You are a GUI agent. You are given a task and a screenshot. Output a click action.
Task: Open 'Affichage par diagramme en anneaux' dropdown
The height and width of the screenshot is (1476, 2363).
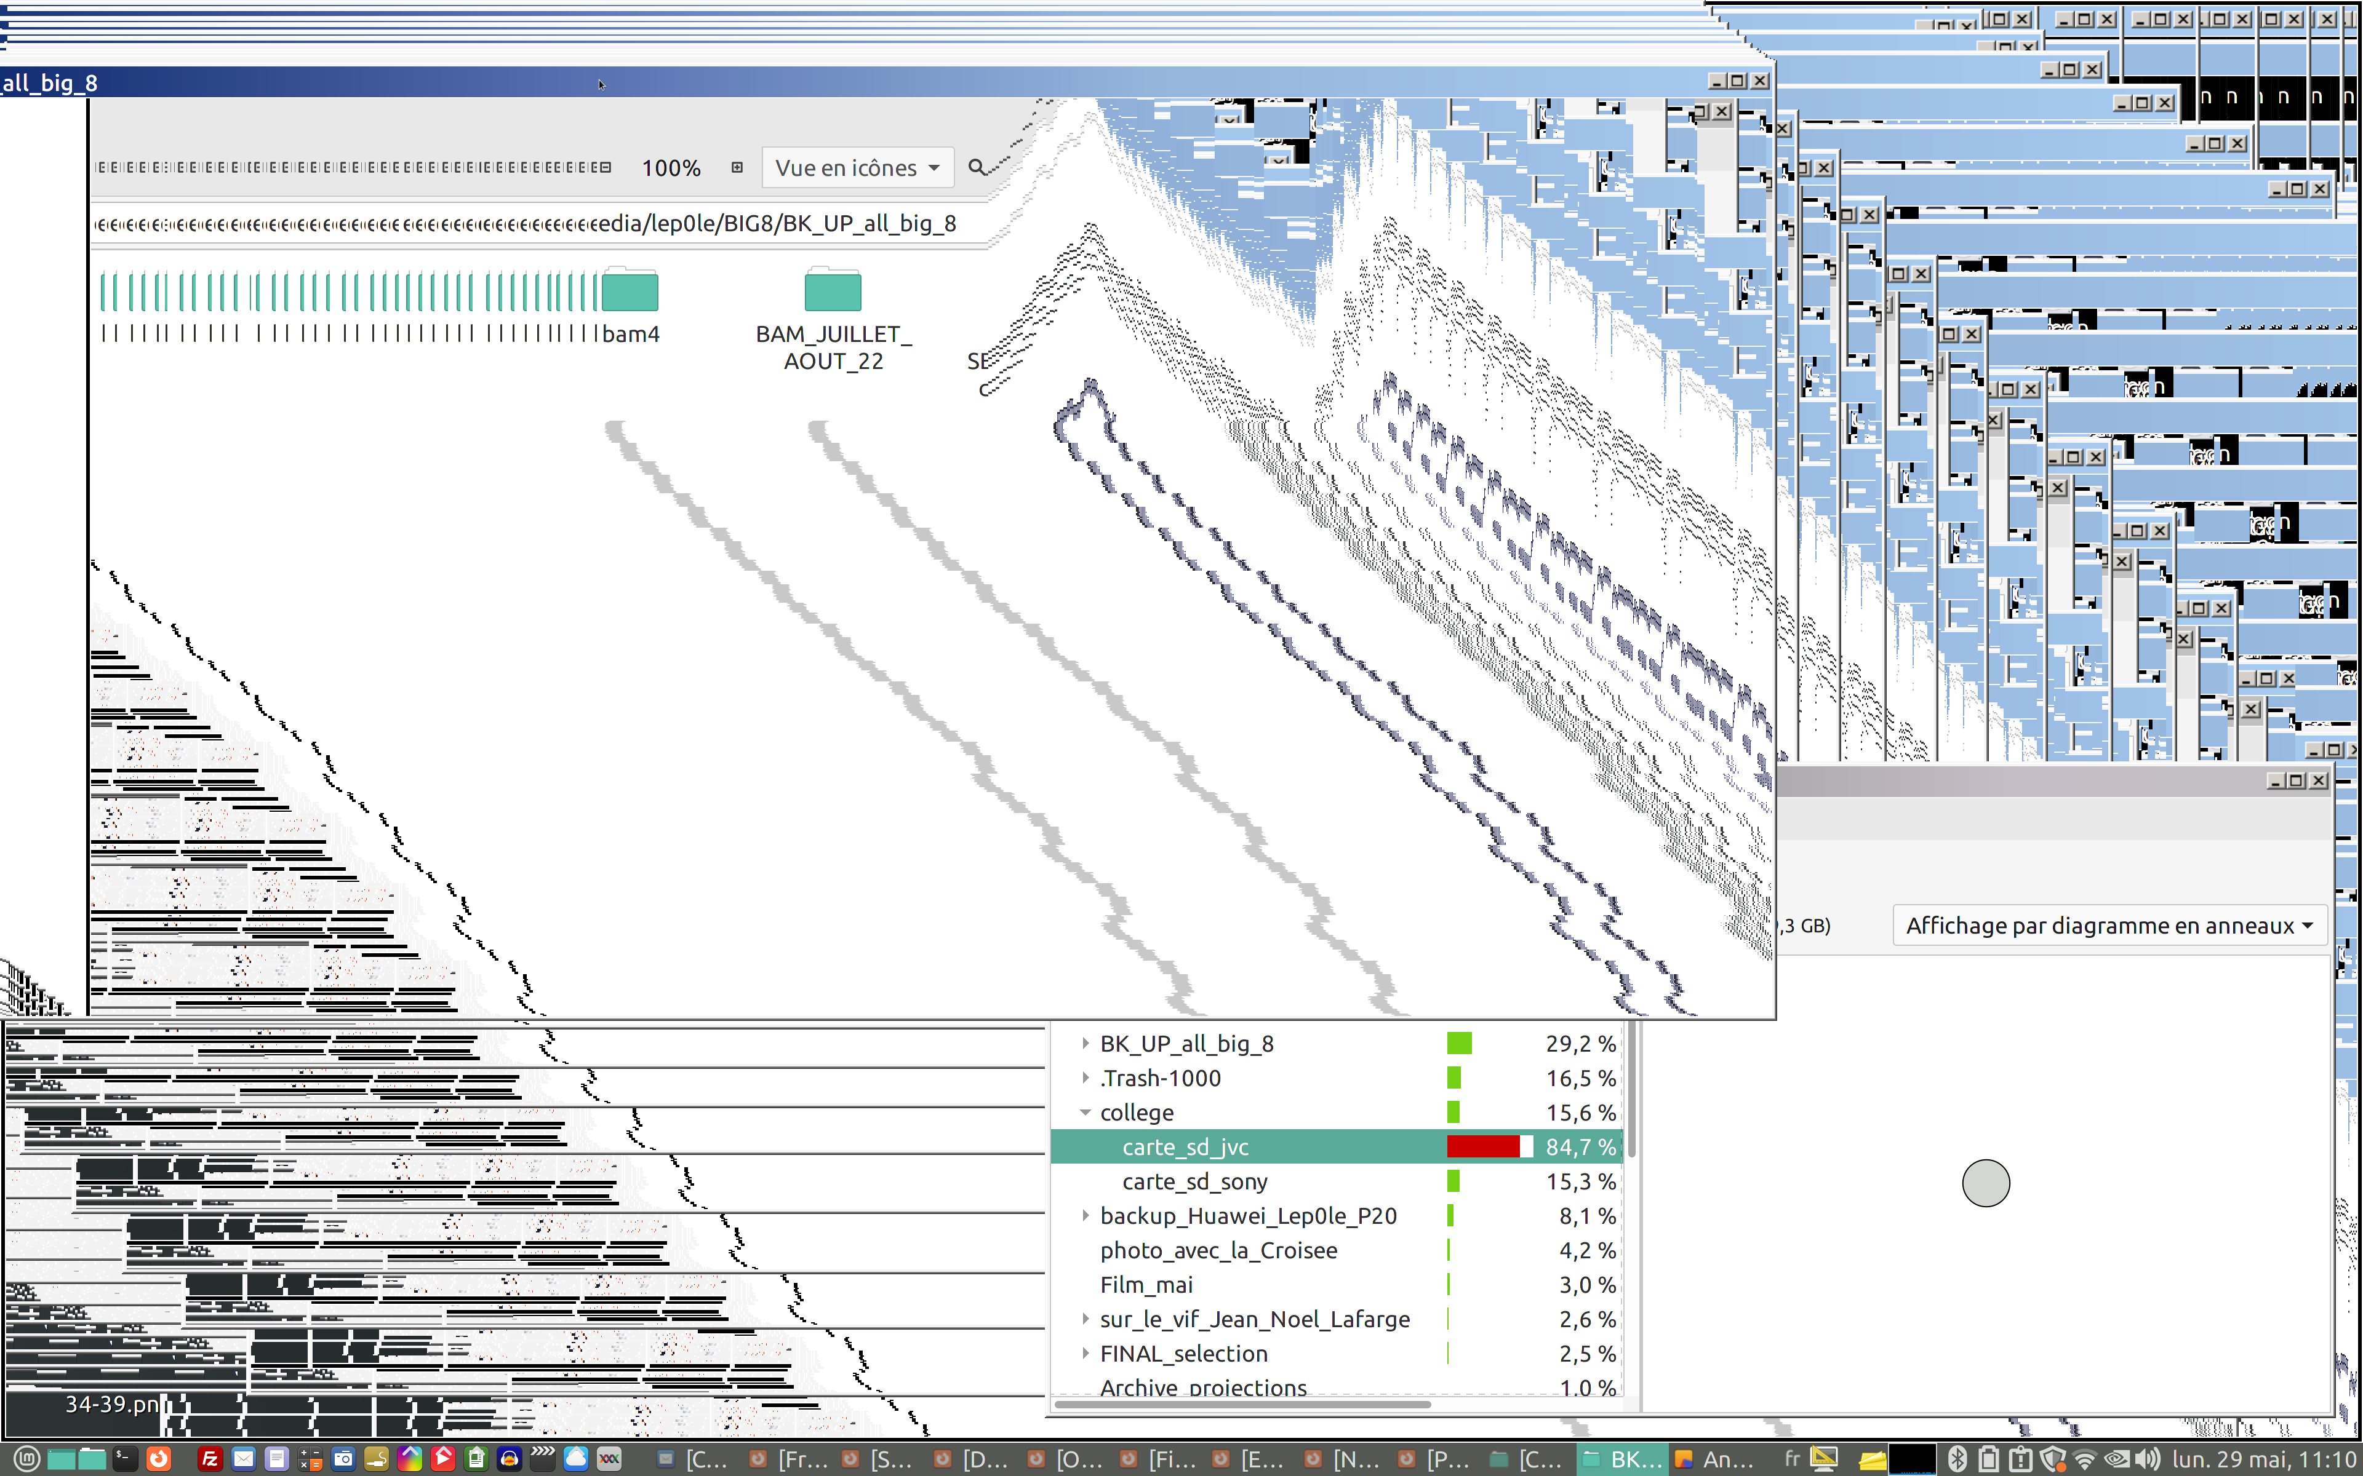coord(2108,926)
